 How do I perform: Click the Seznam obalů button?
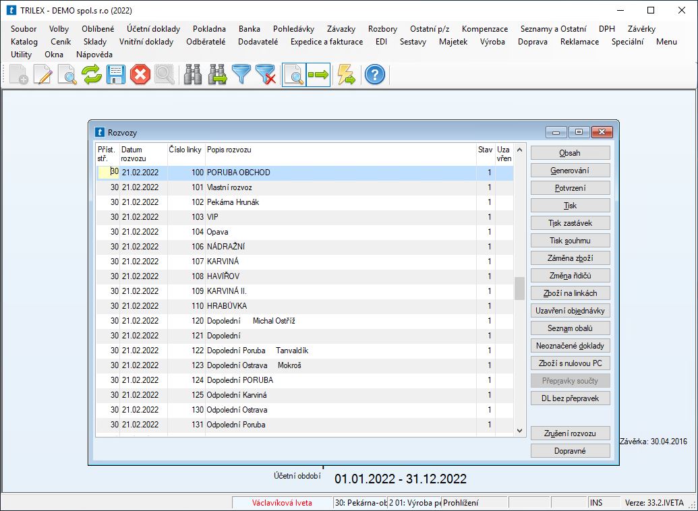coord(571,328)
